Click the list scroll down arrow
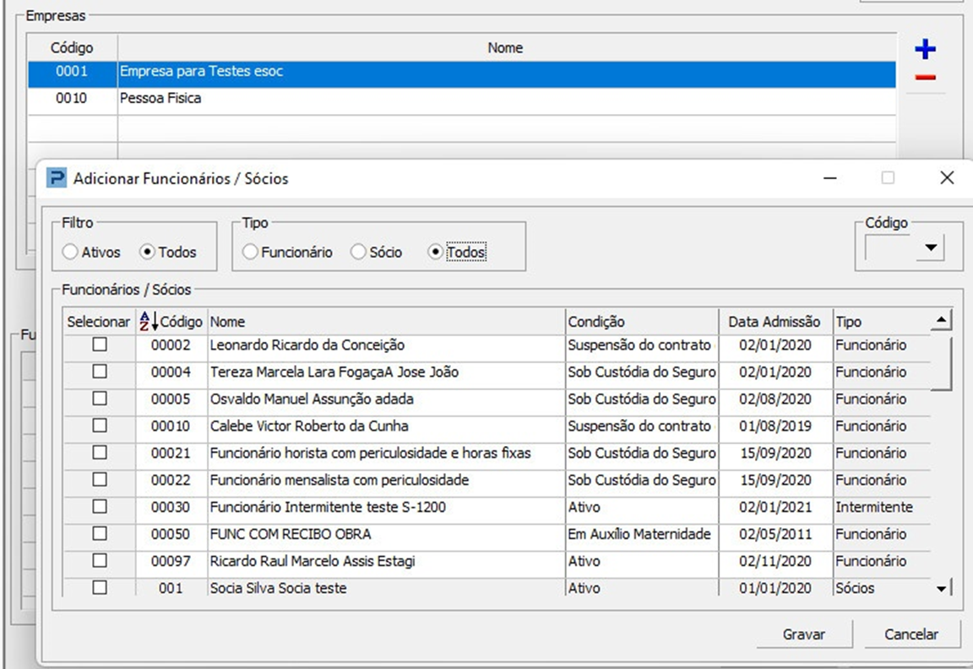The image size is (973, 669). 942,589
